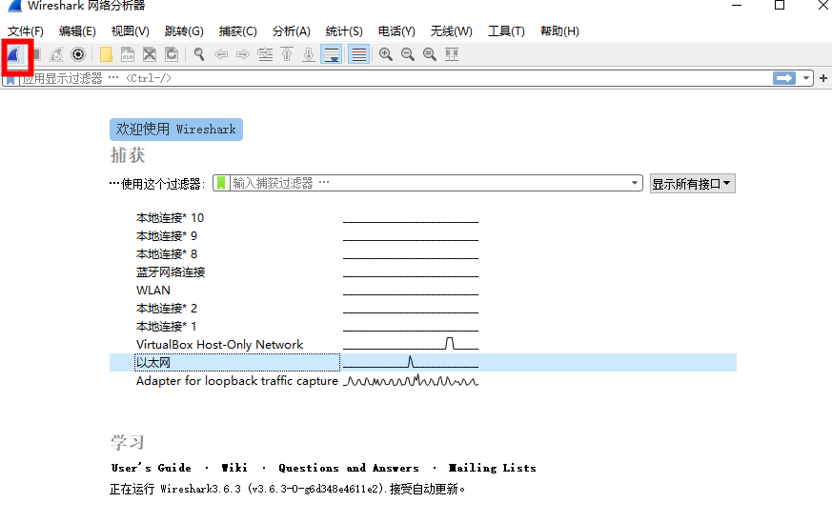Open the 电话(Y) menu
Viewport: 832px width, 523px height.
[396, 31]
